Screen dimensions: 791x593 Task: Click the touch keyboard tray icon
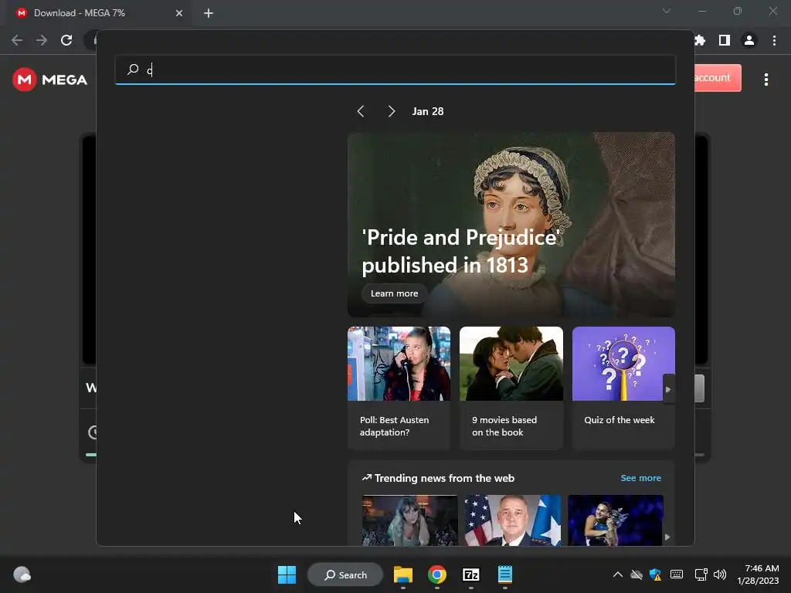677,574
